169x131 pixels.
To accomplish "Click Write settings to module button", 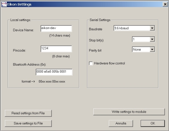I will pyautogui.click(x=129, y=112).
